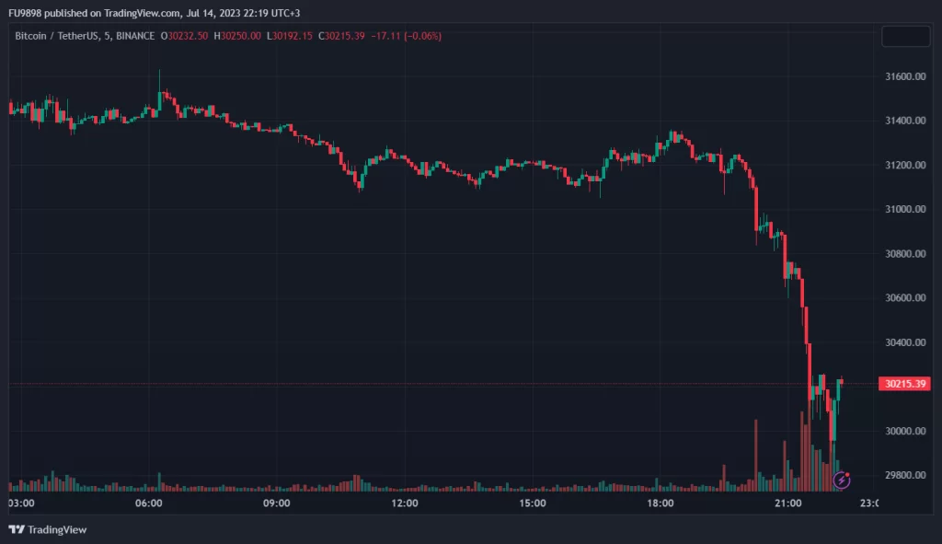Click the purple lightning bolt icon
Screen dimensions: 942x544
tap(841, 480)
